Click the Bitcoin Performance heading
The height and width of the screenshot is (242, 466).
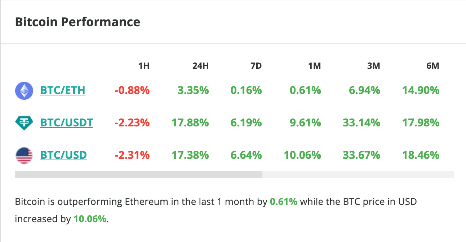click(77, 22)
